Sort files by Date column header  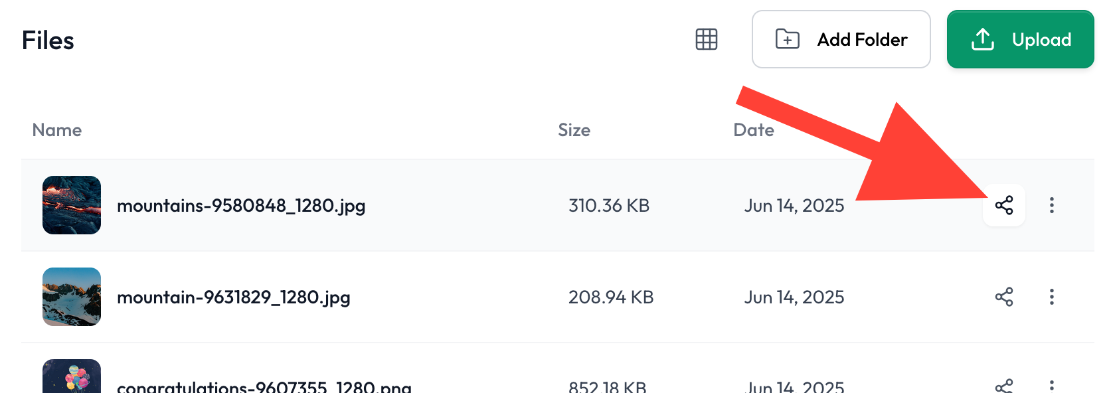pos(754,130)
